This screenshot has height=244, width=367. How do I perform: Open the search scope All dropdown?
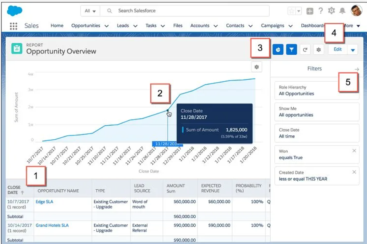click(x=90, y=11)
